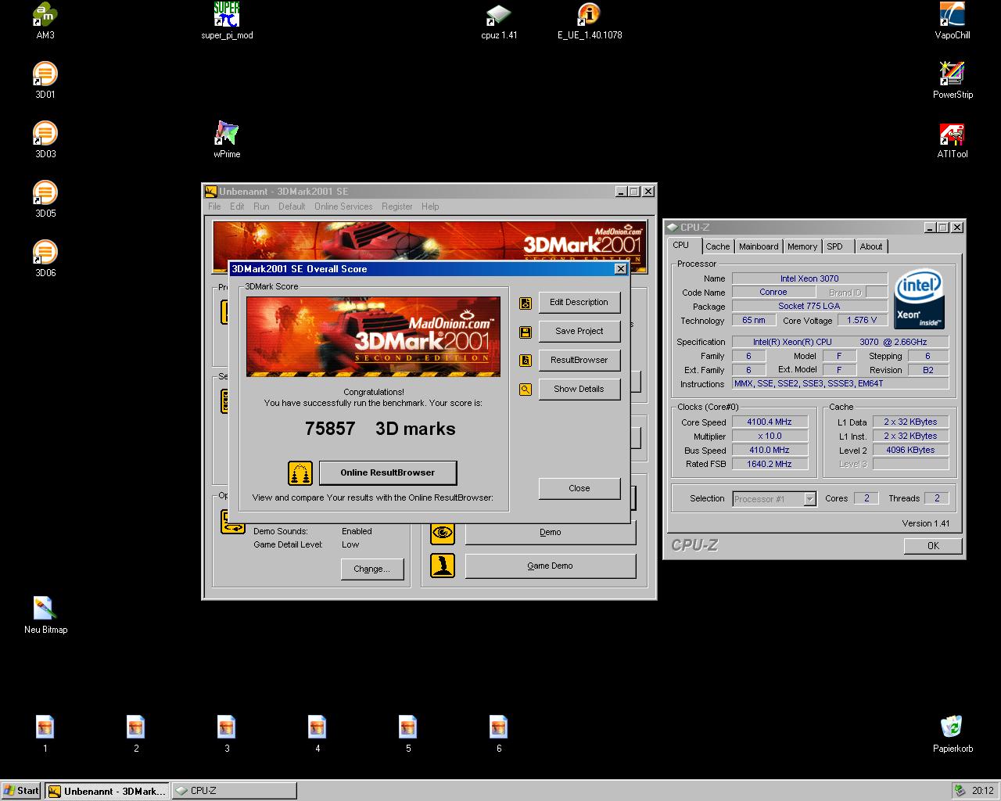The width and height of the screenshot is (1001, 801).
Task: Switch to the About tab in CPU-Z
Action: 871,246
